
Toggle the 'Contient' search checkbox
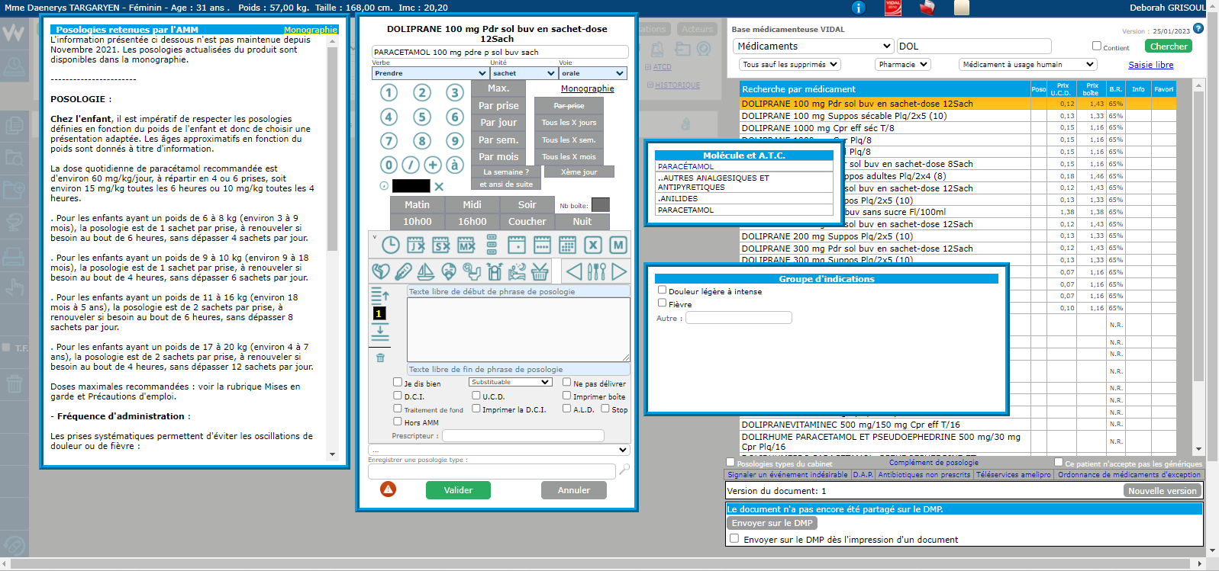[1096, 46]
